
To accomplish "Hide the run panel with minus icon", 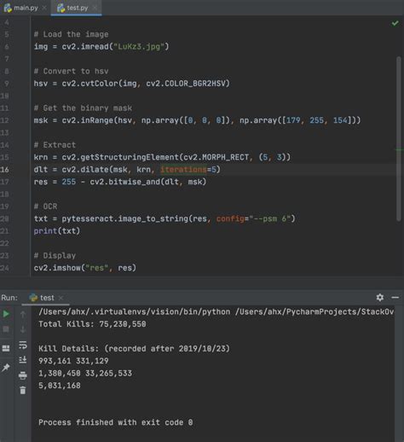I will 395,298.
